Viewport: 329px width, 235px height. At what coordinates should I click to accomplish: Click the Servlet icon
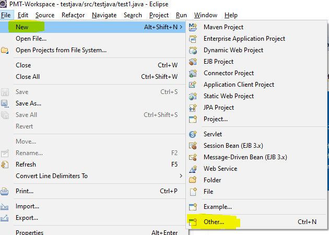coord(193,134)
